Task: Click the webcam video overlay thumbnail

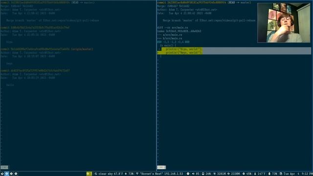Action: 284,23
